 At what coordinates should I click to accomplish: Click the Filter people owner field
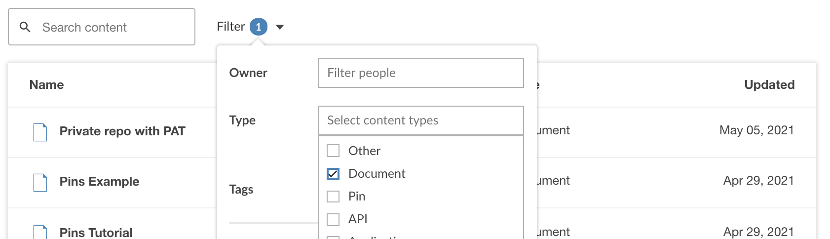(420, 73)
